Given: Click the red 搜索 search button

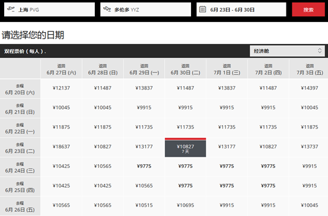Looking at the screenshot, I should click(x=308, y=9).
